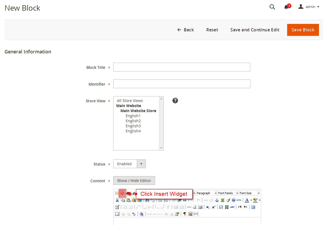This screenshot has height=225, width=328.
Task: Open the Font Size dropdown
Action: pos(249,193)
